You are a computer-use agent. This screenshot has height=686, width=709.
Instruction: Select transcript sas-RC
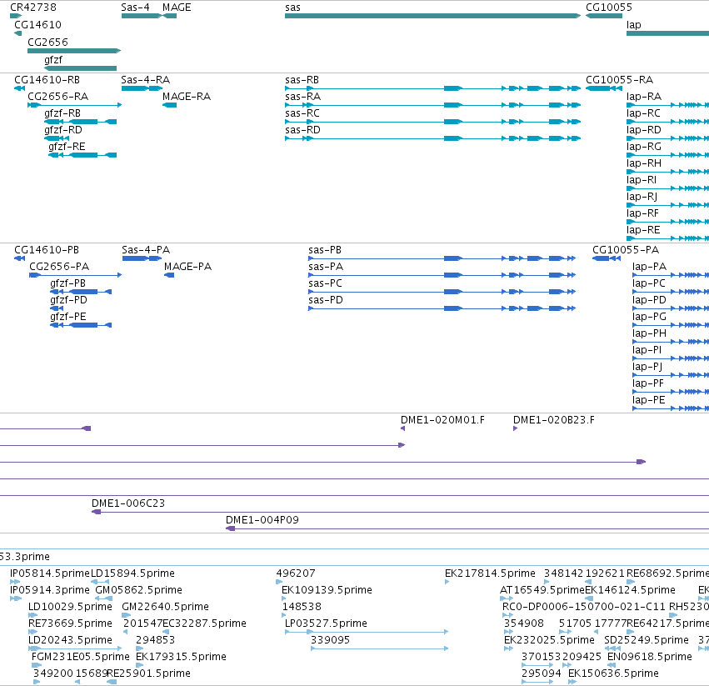432,122
